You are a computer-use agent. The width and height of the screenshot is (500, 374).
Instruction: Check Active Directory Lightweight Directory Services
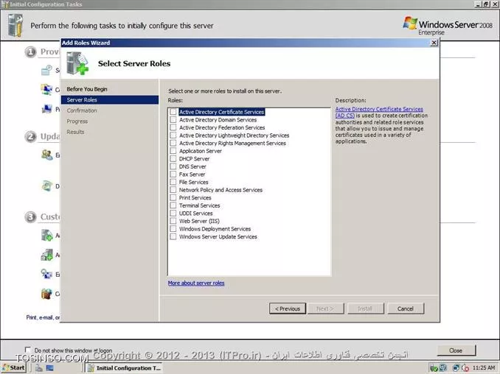(173, 135)
